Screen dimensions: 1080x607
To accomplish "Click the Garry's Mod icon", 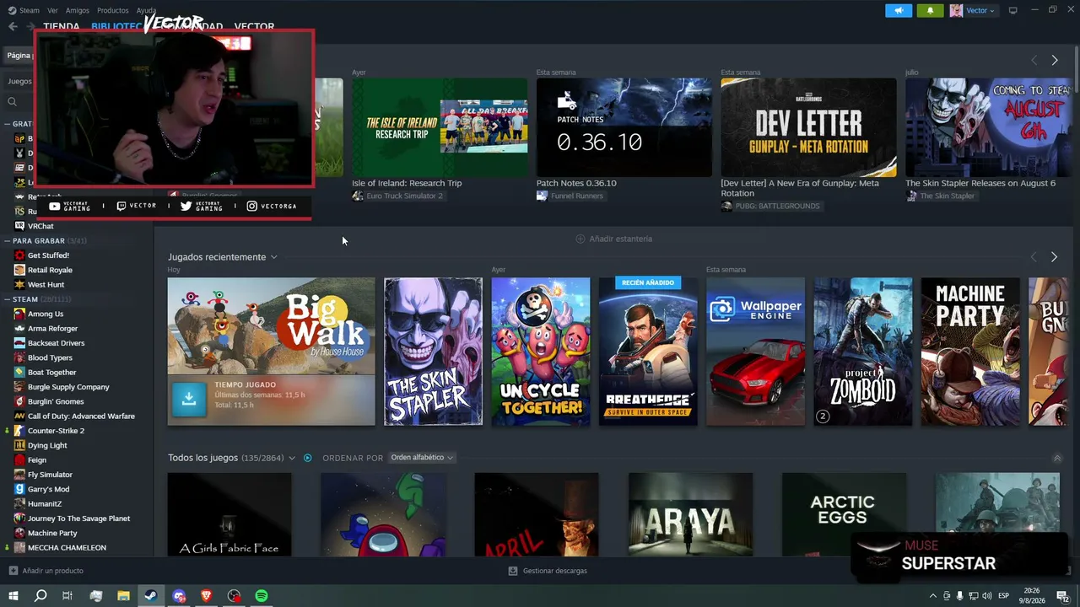I will [x=19, y=489].
